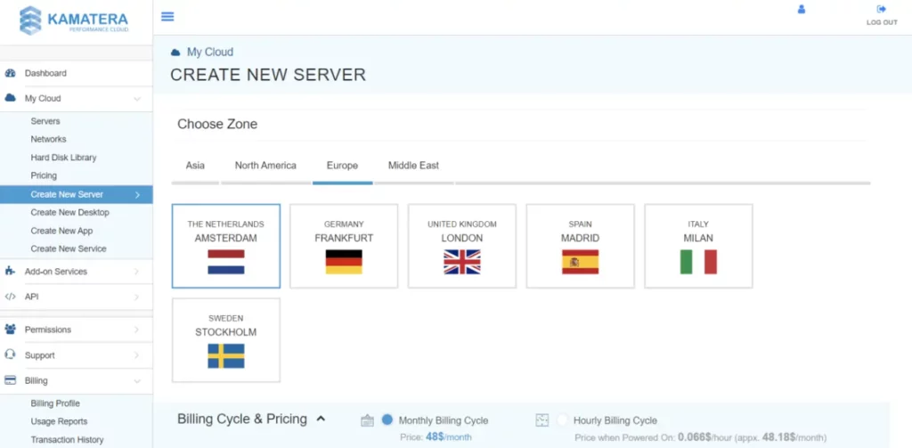The width and height of the screenshot is (912, 448).
Task: Expand the Permissions chevron
Action: (x=136, y=330)
